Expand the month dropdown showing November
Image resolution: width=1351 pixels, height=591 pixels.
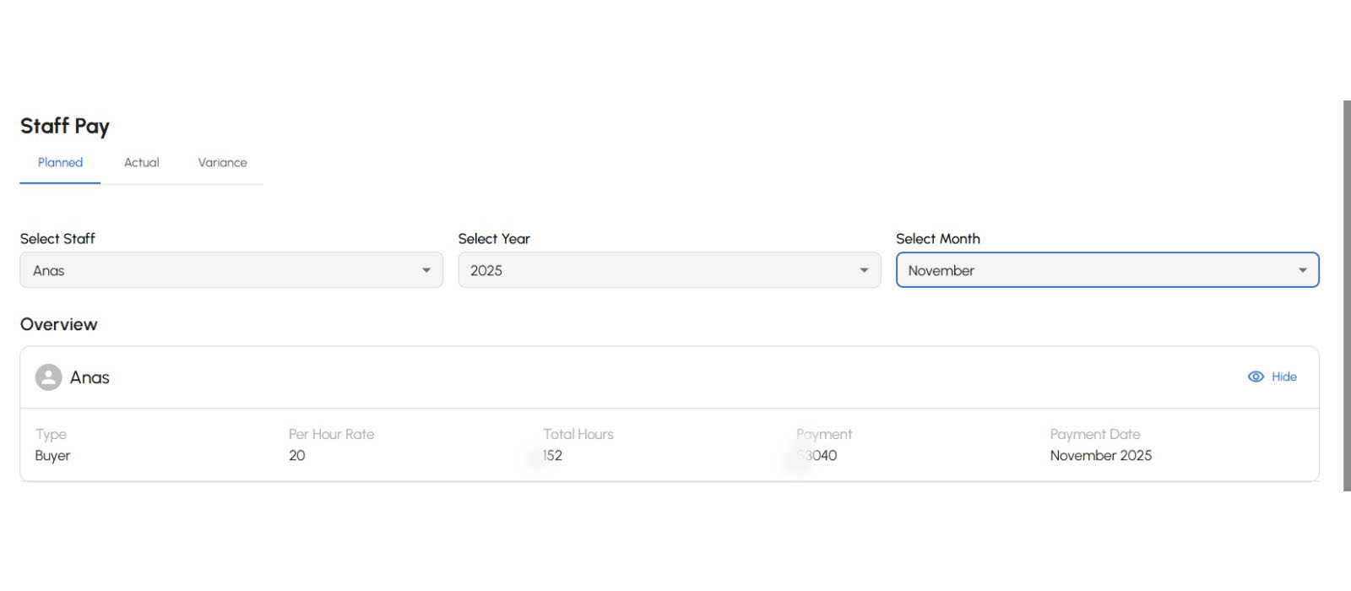1098,270
